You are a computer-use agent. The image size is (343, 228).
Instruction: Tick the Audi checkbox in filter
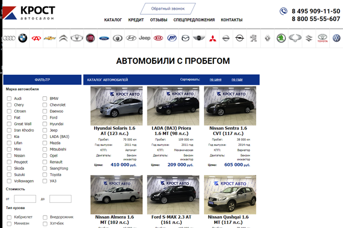(9, 99)
